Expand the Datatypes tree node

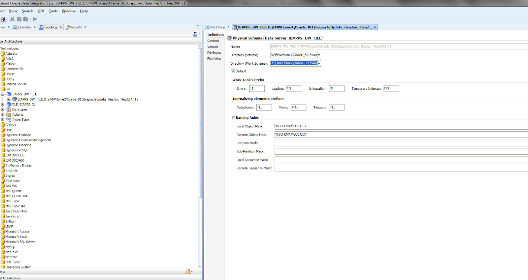[3, 109]
